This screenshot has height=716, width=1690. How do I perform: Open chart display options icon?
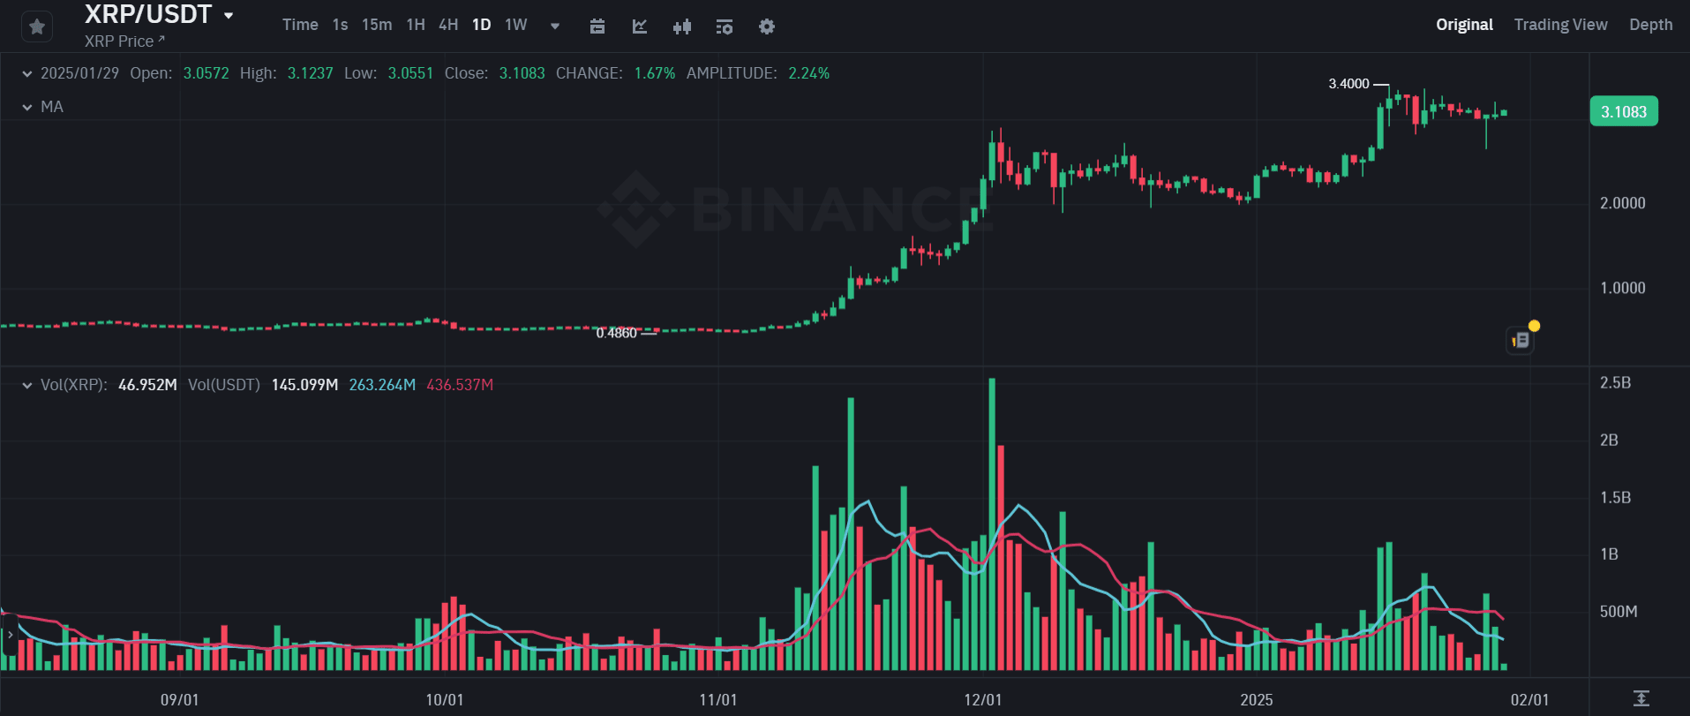pos(725,26)
